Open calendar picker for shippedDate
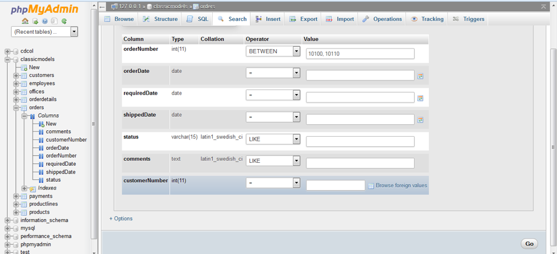 coord(420,120)
